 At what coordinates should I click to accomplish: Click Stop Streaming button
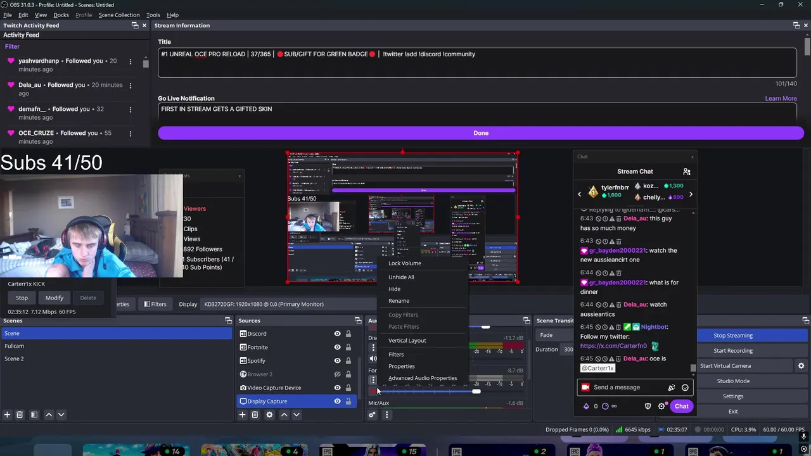pyautogui.click(x=733, y=336)
